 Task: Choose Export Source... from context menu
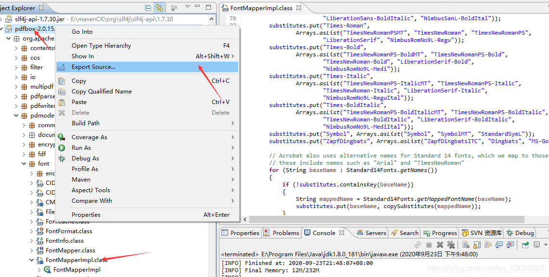pyautogui.click(x=147, y=67)
